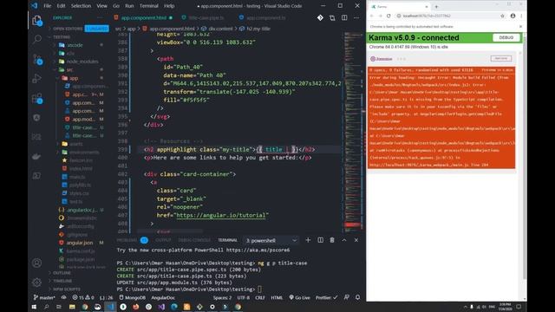
Task: Open the Explorer view in activity bar
Action: point(36,21)
